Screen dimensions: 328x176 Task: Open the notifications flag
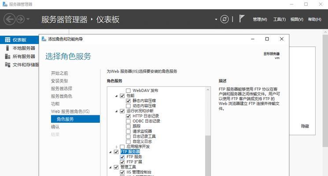pos(242,18)
